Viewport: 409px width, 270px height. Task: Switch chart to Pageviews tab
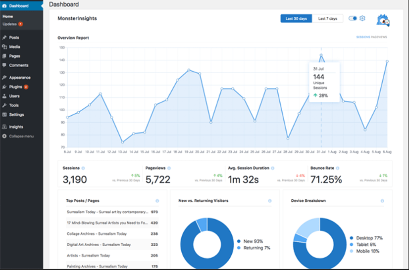(x=379, y=37)
